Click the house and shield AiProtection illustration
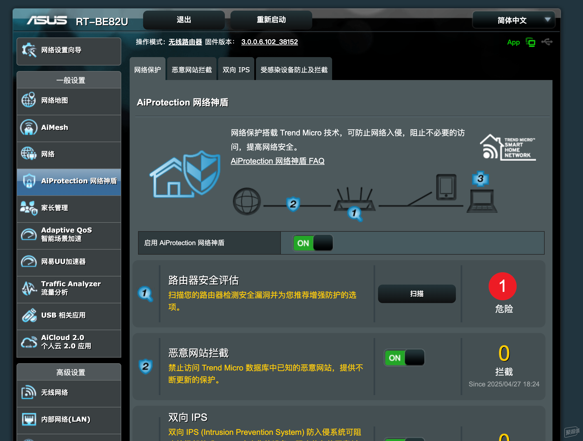The width and height of the screenshot is (583, 441). pyautogui.click(x=185, y=174)
